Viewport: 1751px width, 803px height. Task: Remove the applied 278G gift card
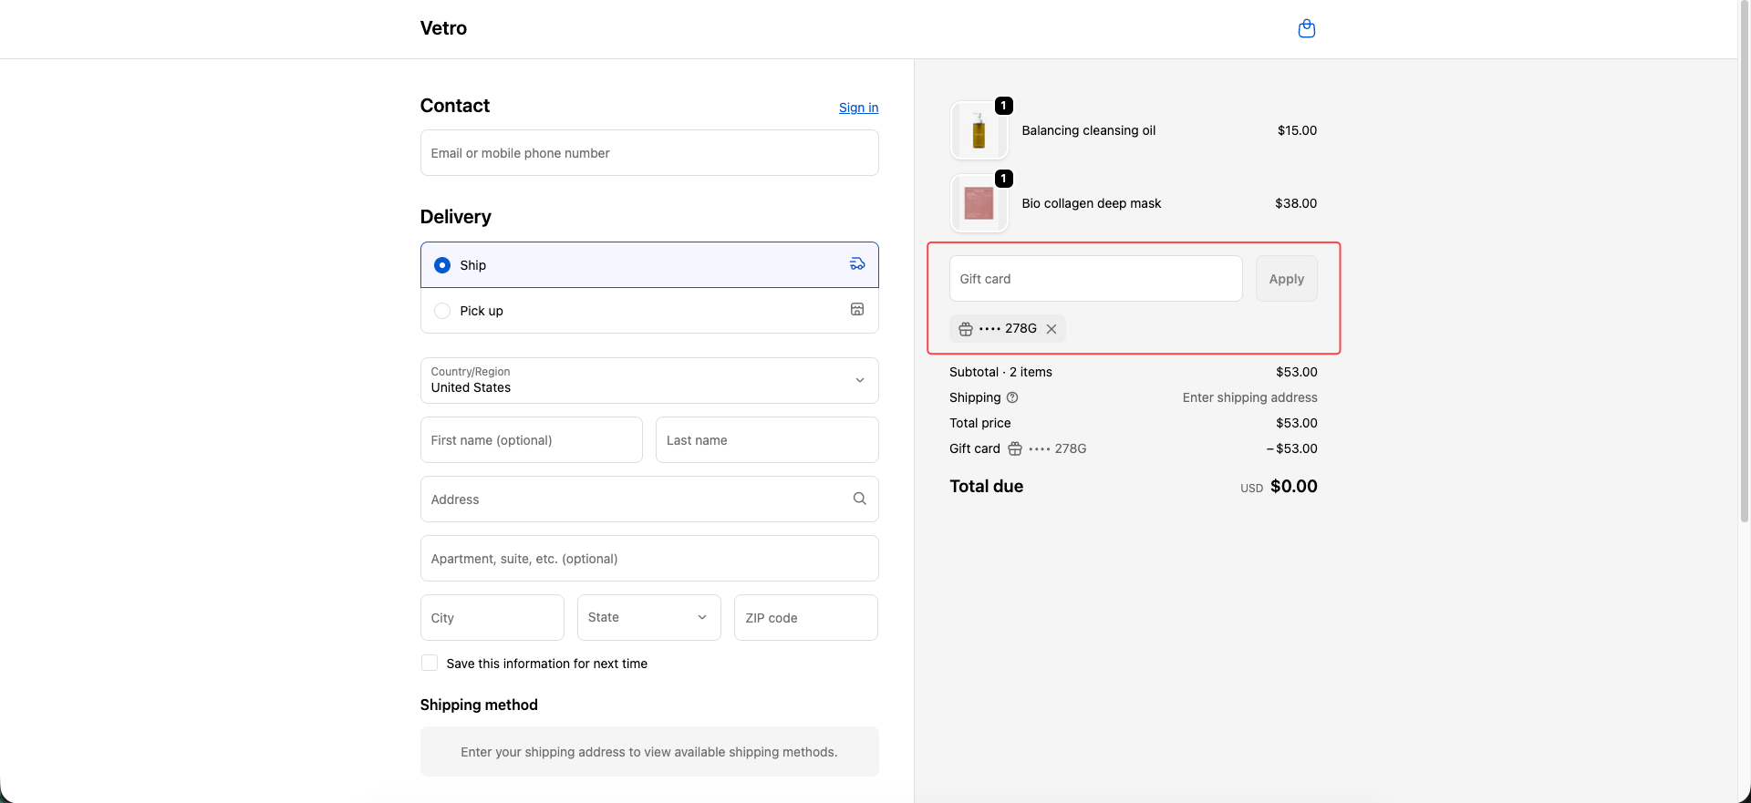(1052, 329)
